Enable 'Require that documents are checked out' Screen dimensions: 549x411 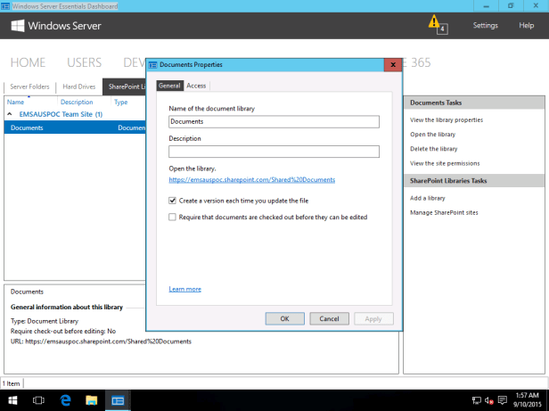pos(173,217)
